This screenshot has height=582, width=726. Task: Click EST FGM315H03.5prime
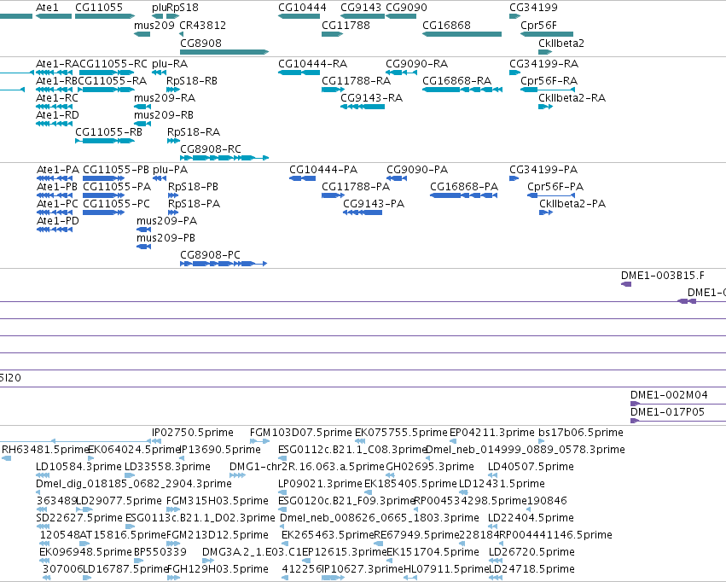pyautogui.click(x=174, y=509)
